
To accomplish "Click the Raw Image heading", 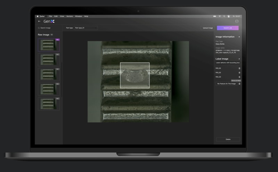I will (x=44, y=35).
